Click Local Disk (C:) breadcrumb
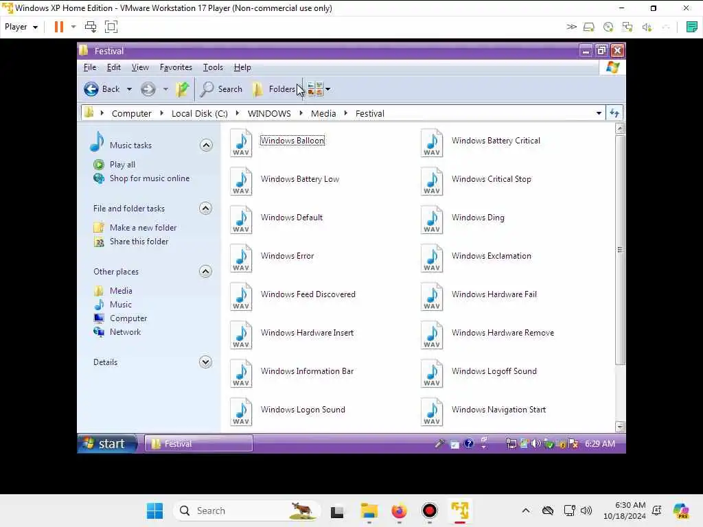This screenshot has width=703, height=527. (200, 113)
